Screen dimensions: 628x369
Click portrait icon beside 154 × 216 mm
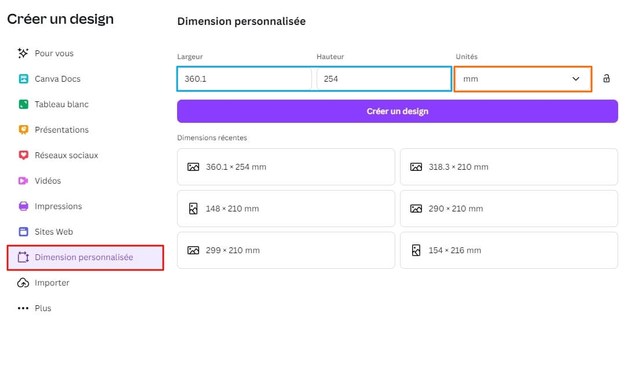pyautogui.click(x=416, y=250)
